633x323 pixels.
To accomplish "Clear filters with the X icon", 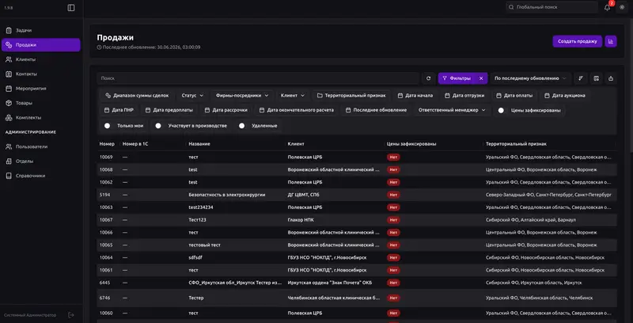I will tap(481, 78).
